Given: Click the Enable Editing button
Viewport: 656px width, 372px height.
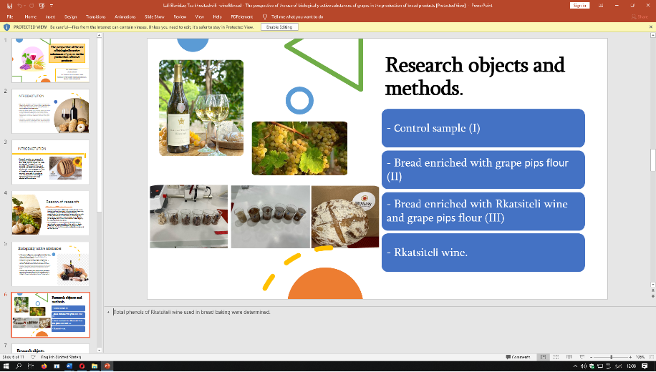Looking at the screenshot, I should click(279, 27).
